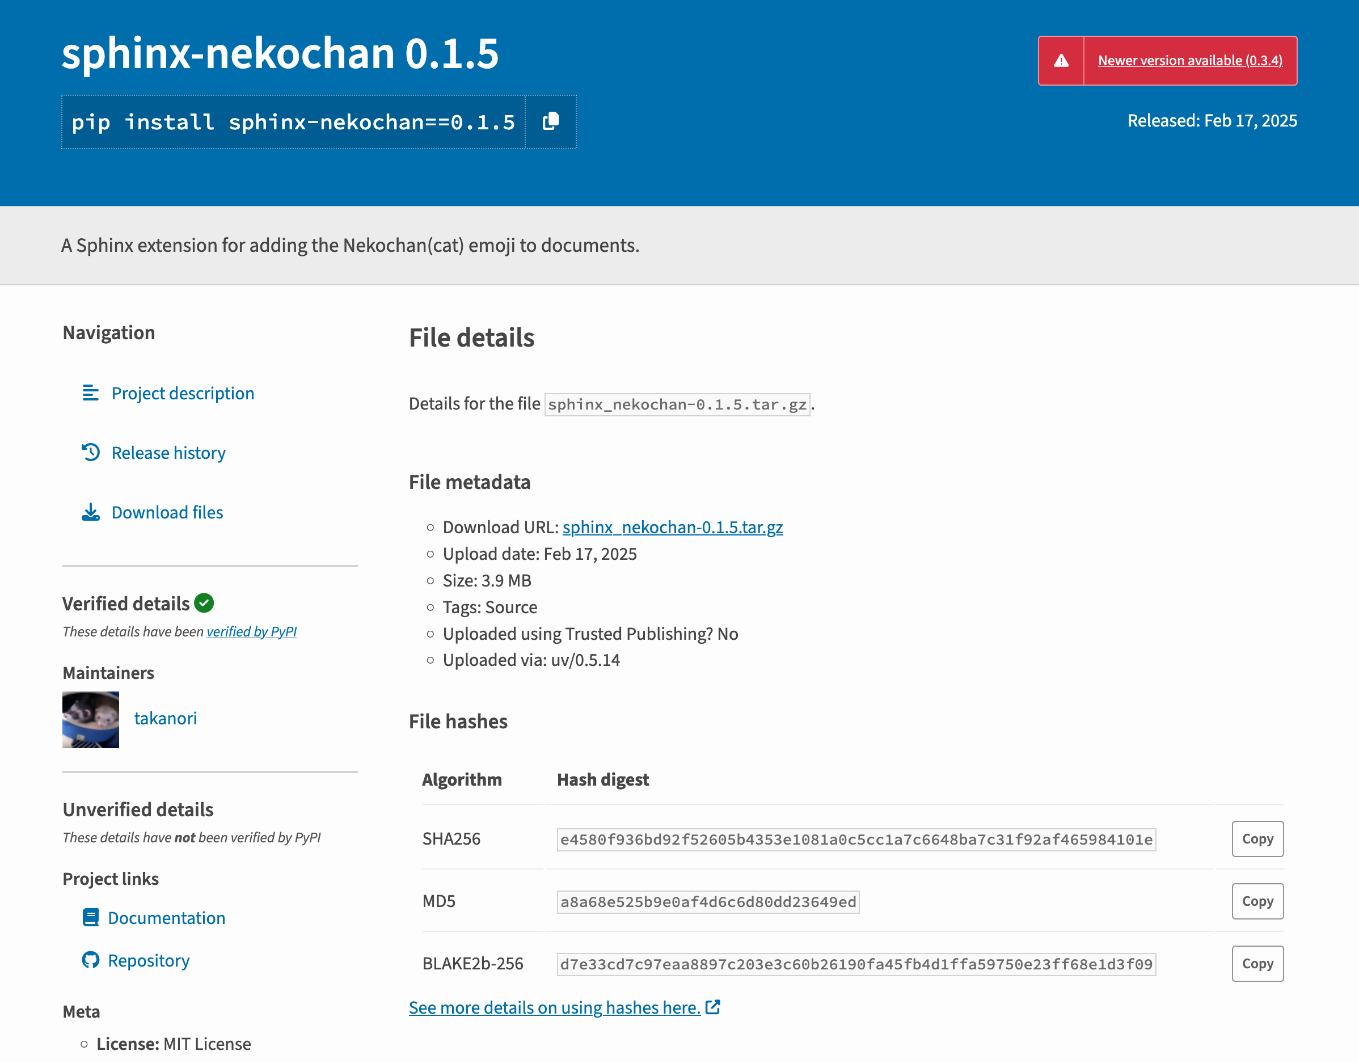
Task: Copy the MD5 hash digest
Action: (x=1257, y=901)
